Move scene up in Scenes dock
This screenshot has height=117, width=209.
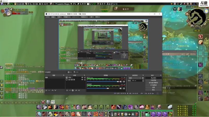tap(53, 90)
